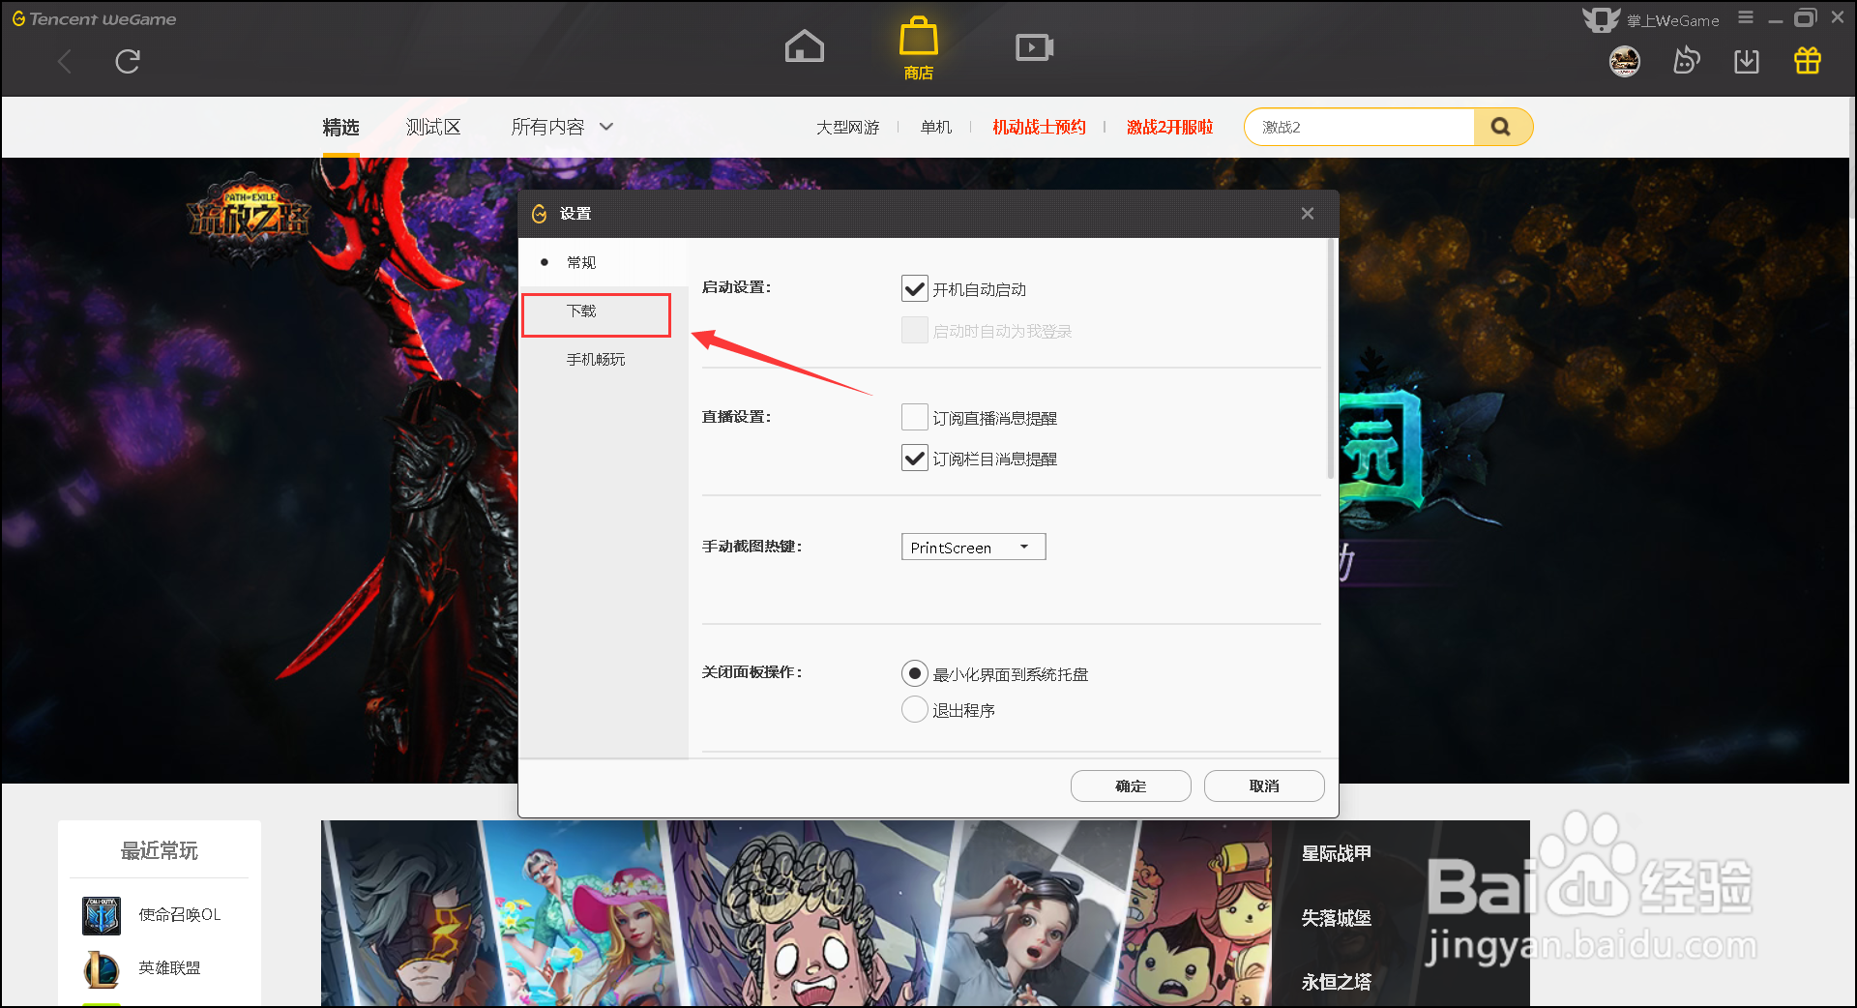Image resolution: width=1857 pixels, height=1008 pixels.
Task: Open the download manager icon
Action: (1747, 61)
